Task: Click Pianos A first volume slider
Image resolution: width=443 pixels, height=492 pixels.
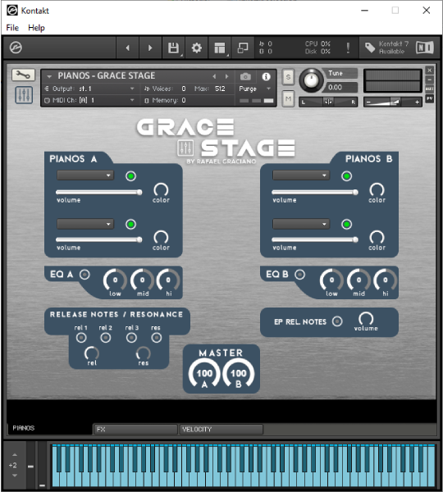Action: tap(99, 192)
